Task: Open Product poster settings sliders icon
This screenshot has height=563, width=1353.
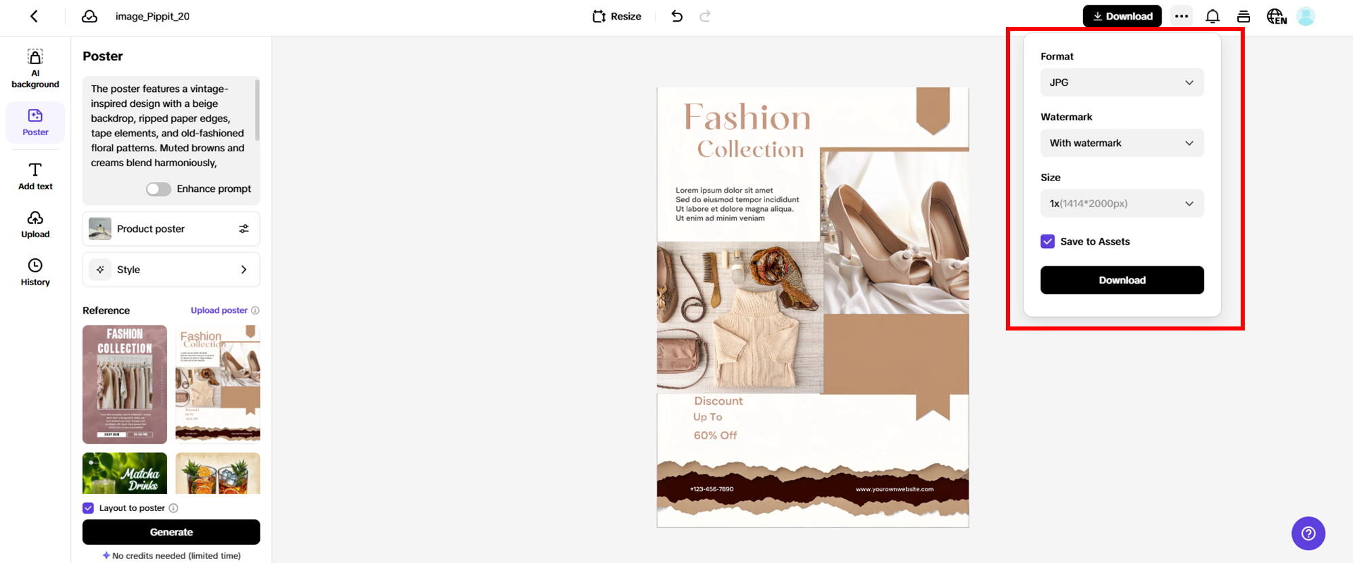Action: pos(244,229)
